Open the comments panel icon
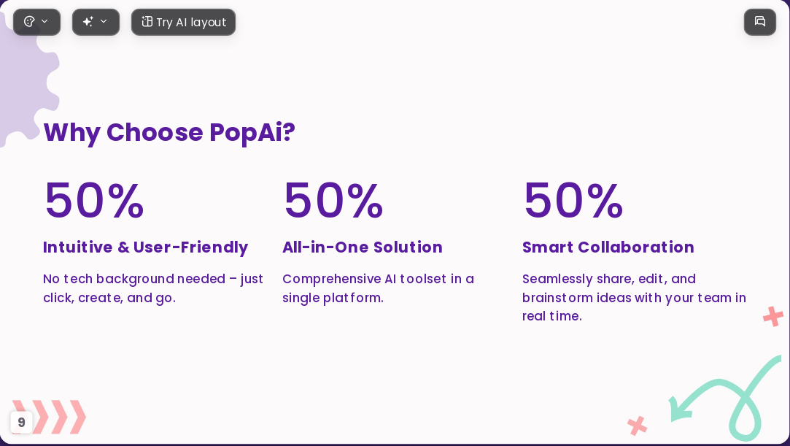This screenshot has height=446, width=790. click(x=760, y=22)
